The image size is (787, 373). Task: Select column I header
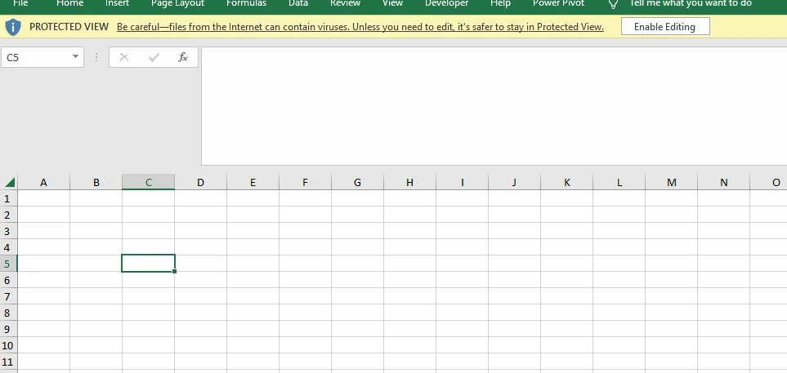462,183
